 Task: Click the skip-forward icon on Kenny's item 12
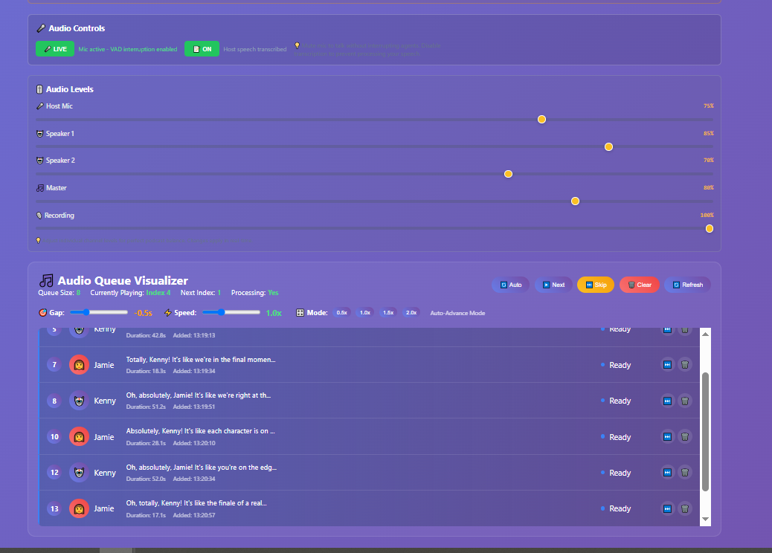667,472
